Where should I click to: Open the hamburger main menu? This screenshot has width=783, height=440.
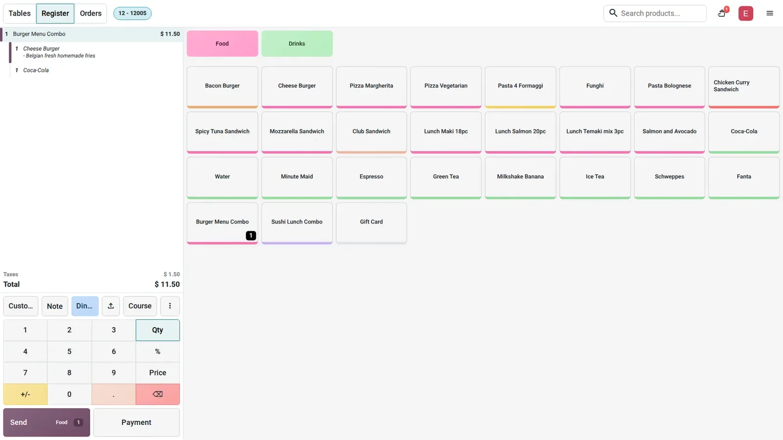[x=770, y=13]
